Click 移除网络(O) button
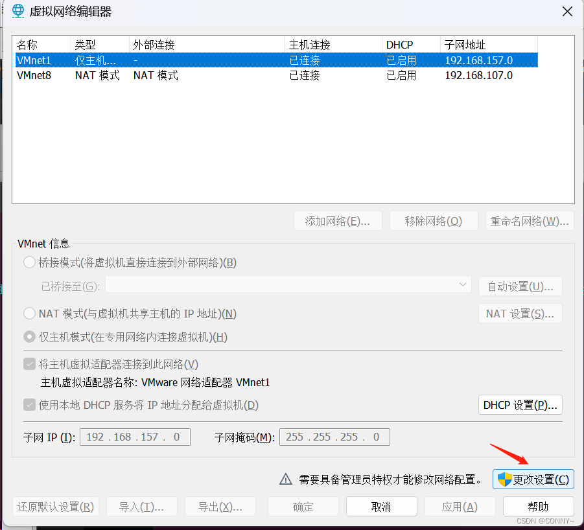This screenshot has width=584, height=530. (x=434, y=221)
